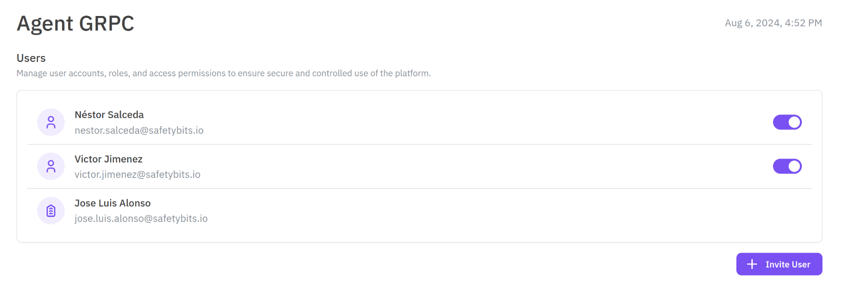The image size is (841, 290).
Task: Click the nestor.salceda@safetybits.io email address
Action: point(139,130)
